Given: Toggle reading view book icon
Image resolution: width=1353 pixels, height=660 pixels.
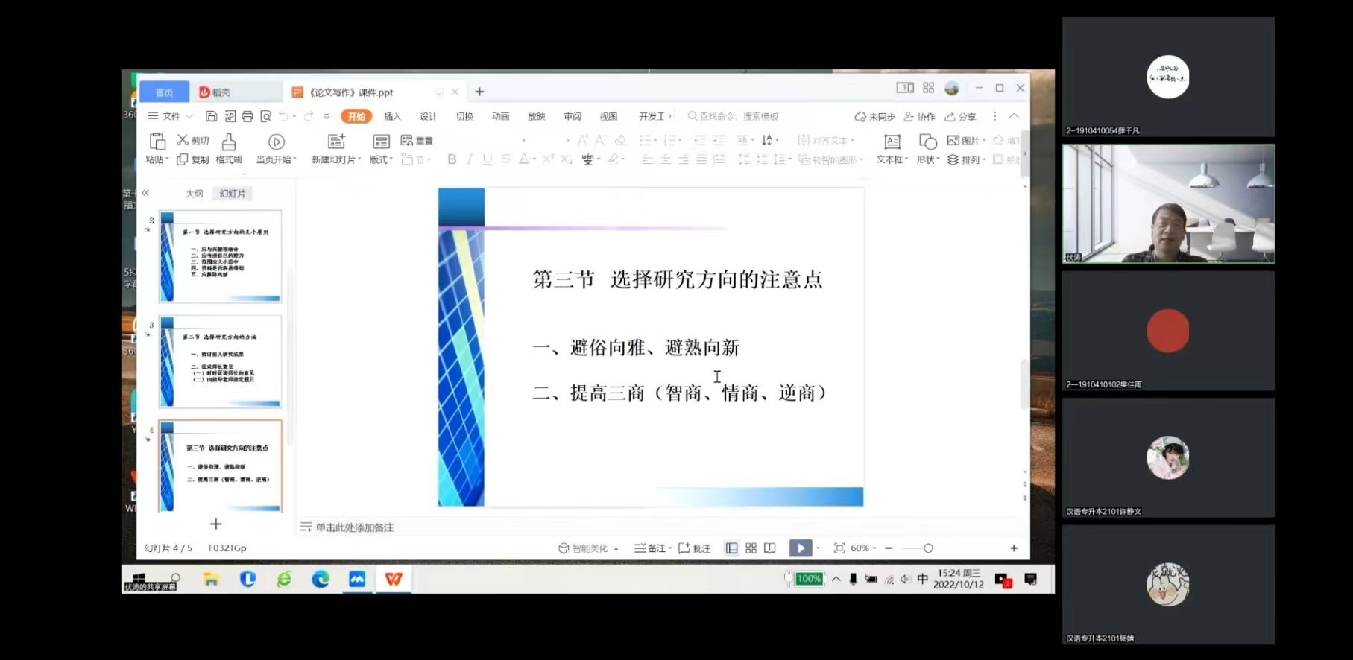Looking at the screenshot, I should tap(770, 548).
